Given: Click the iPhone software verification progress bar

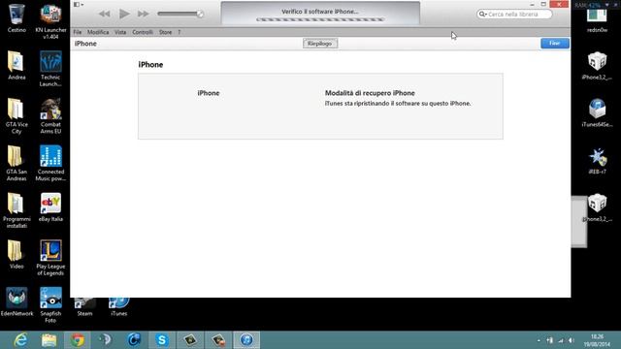Looking at the screenshot, I should coord(320,19).
